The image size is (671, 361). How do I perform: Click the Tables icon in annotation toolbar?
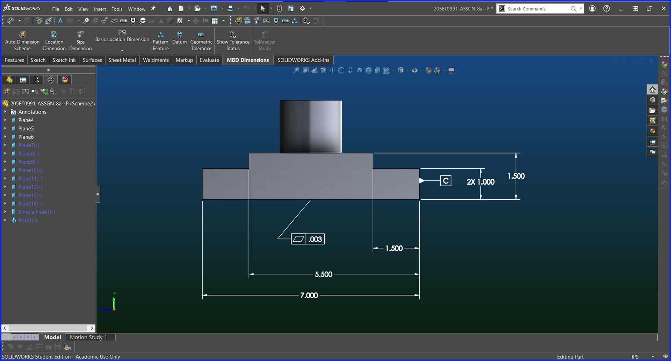tap(215, 21)
